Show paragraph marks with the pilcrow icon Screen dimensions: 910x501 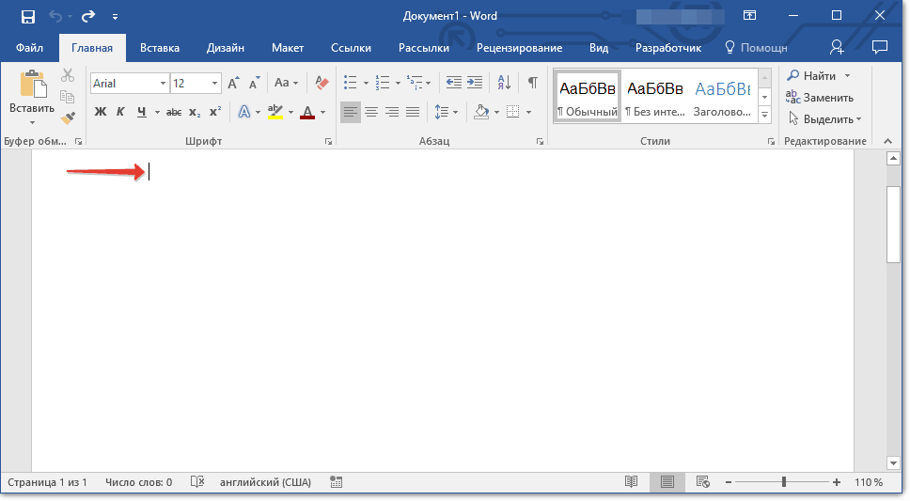tap(532, 84)
